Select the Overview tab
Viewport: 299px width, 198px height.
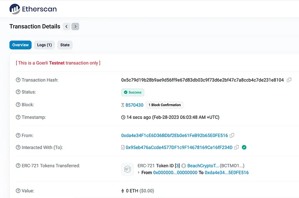(20, 45)
